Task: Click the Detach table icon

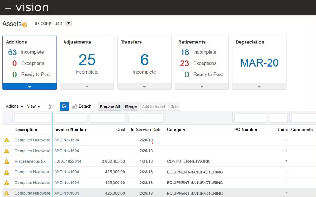Action: click(x=82, y=106)
